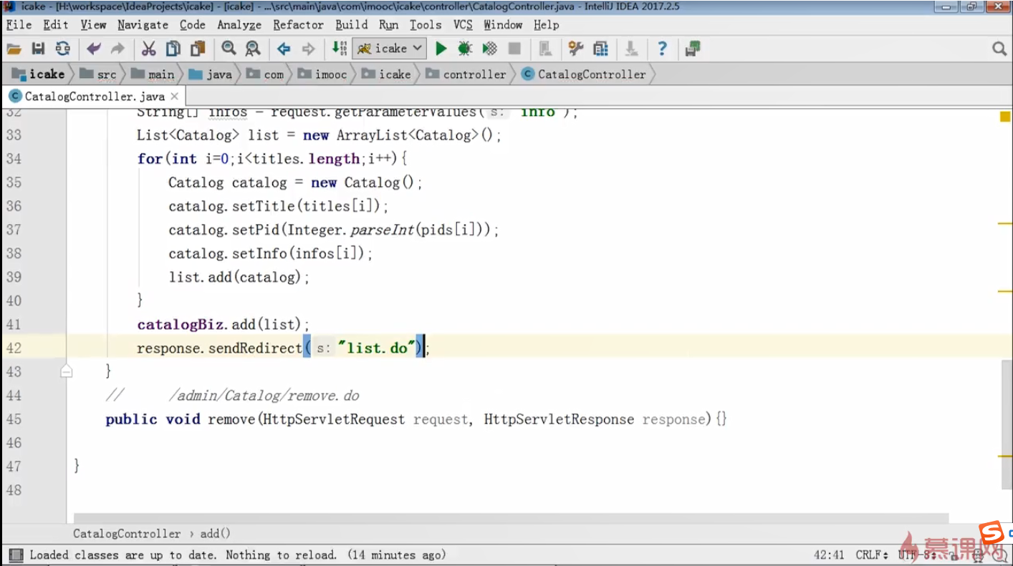1013x566 pixels.
Task: Click the Undo arrow icon
Action: [x=94, y=49]
